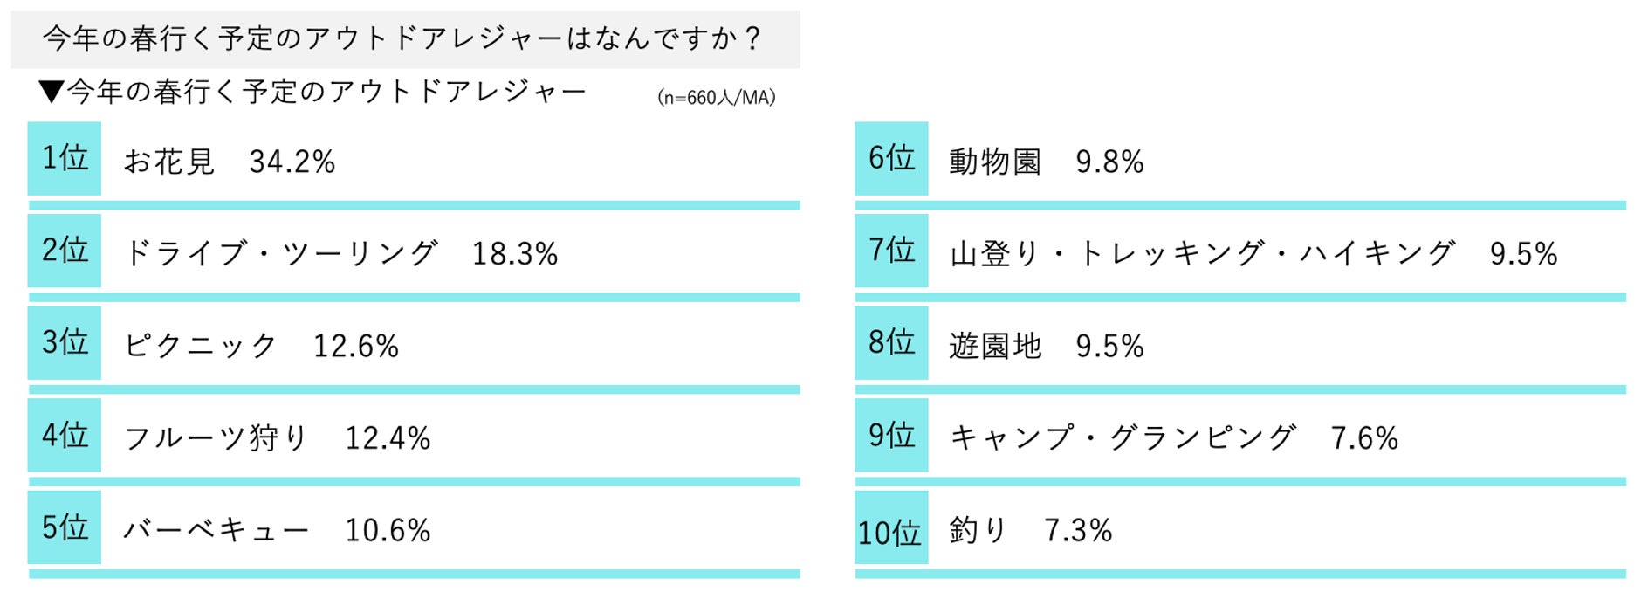
Task: Select the 釣り 7.3% entry
Action: pyautogui.click(x=1031, y=530)
